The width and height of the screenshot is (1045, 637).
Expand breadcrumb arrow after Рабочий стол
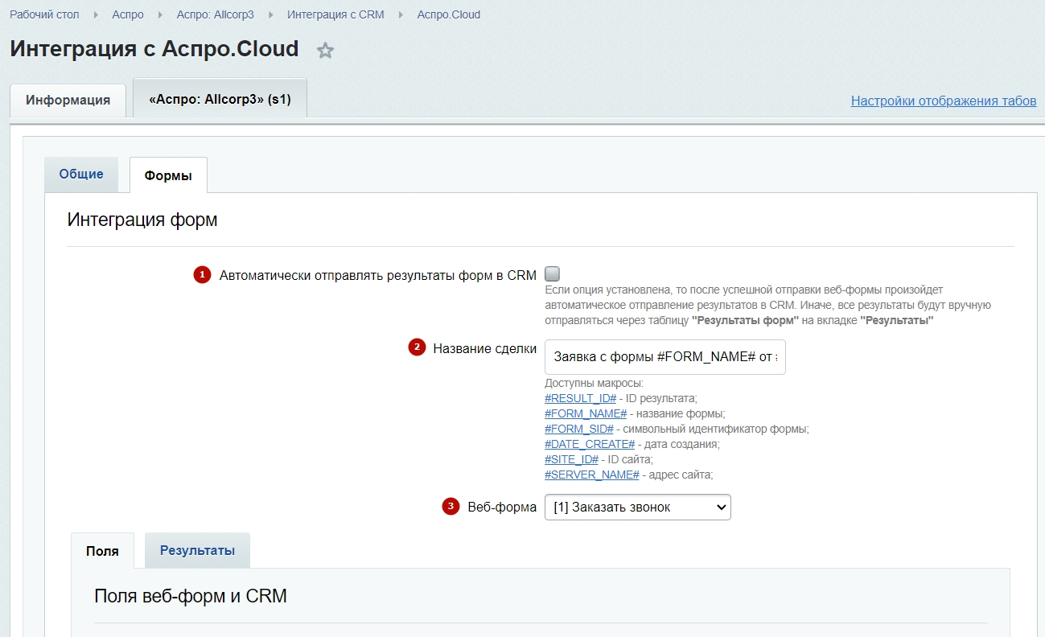(96, 14)
